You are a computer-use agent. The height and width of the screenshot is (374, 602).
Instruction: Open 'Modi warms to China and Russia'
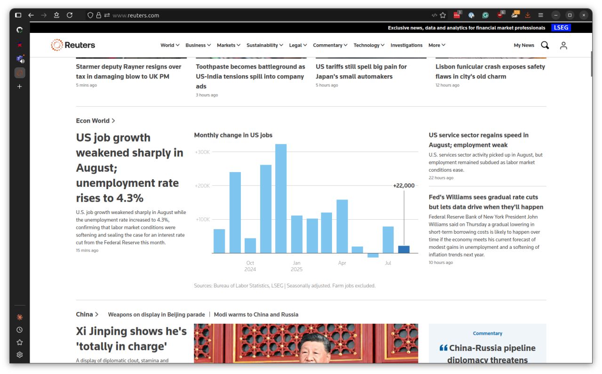click(256, 314)
